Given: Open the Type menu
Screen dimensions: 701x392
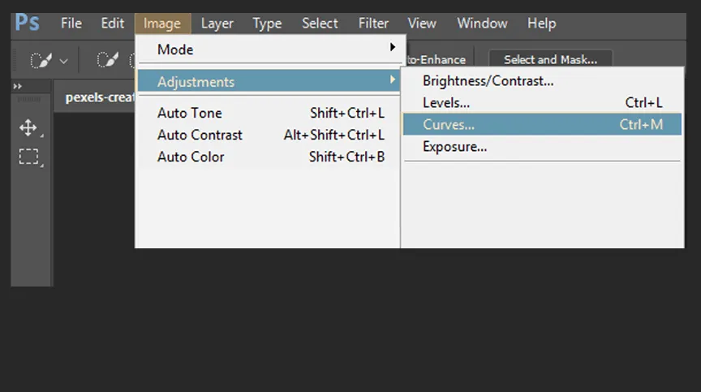Looking at the screenshot, I should [x=267, y=24].
